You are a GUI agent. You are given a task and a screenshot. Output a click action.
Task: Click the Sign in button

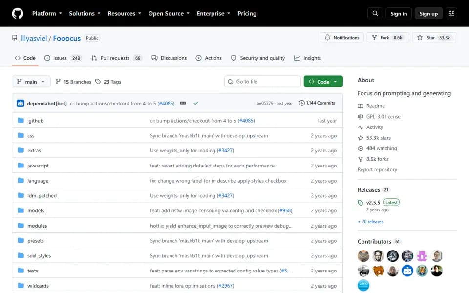coord(399,14)
